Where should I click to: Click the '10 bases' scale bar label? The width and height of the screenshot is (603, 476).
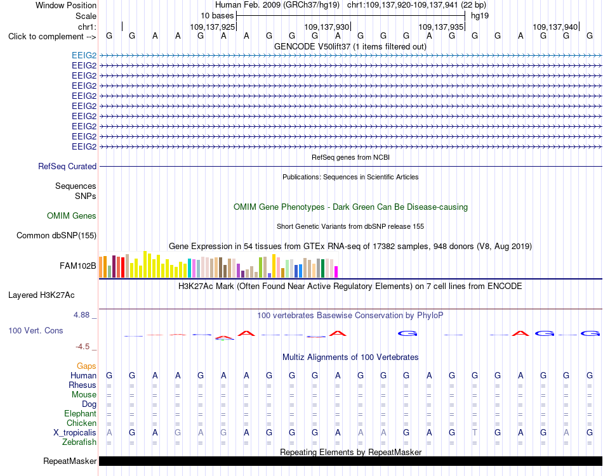pos(217,16)
